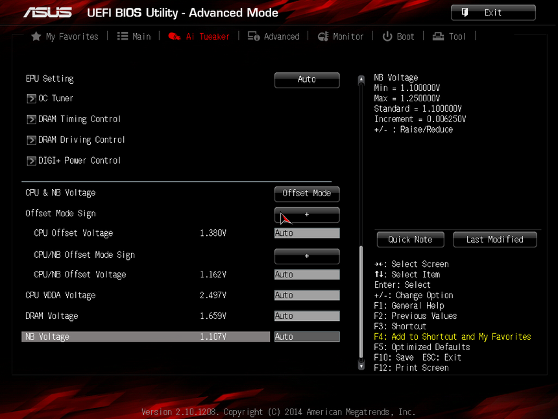Click the version copyright footer text

278,412
